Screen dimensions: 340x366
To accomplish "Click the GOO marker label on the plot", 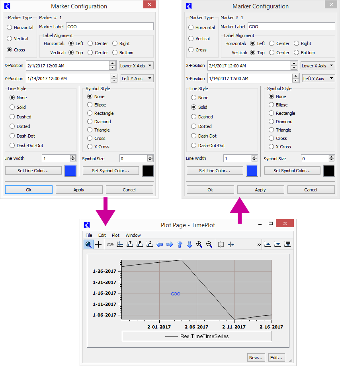I will coord(176,294).
